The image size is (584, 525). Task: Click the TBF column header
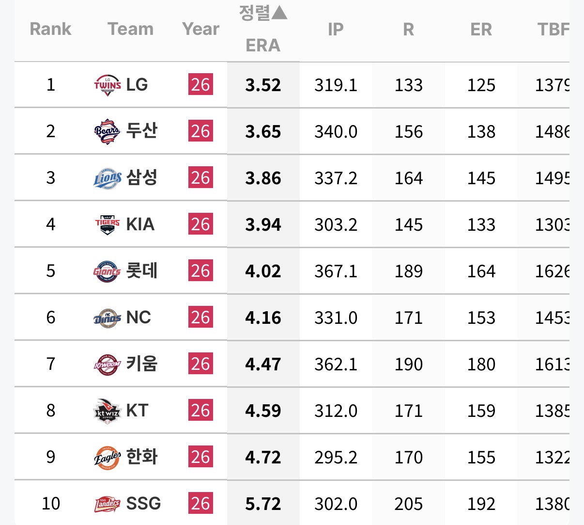(x=553, y=30)
